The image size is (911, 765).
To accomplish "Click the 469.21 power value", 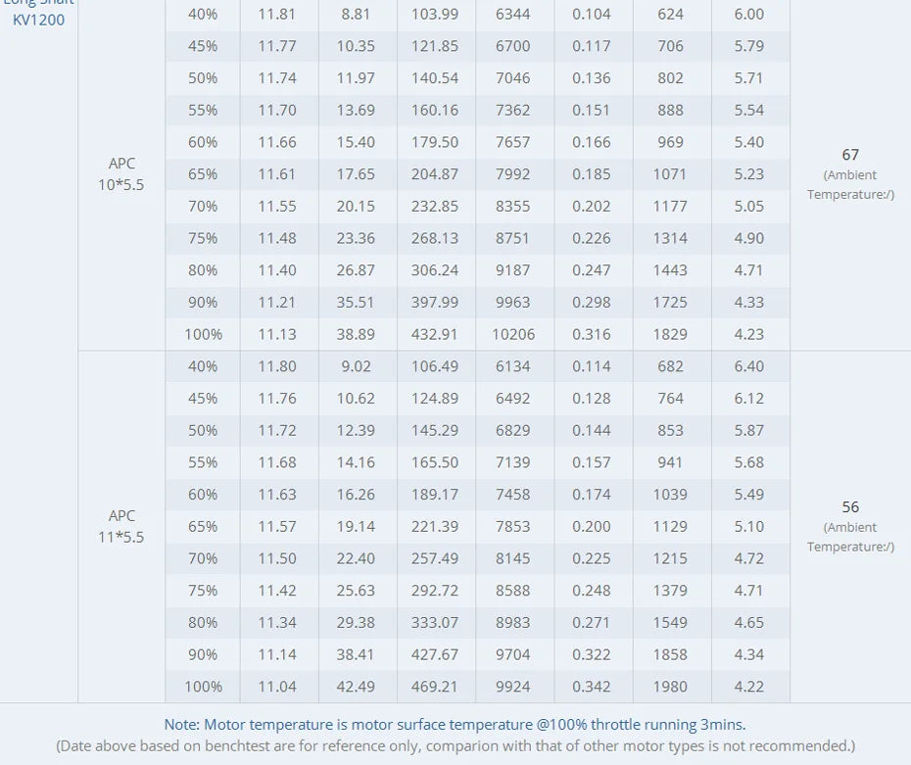I will click(435, 687).
